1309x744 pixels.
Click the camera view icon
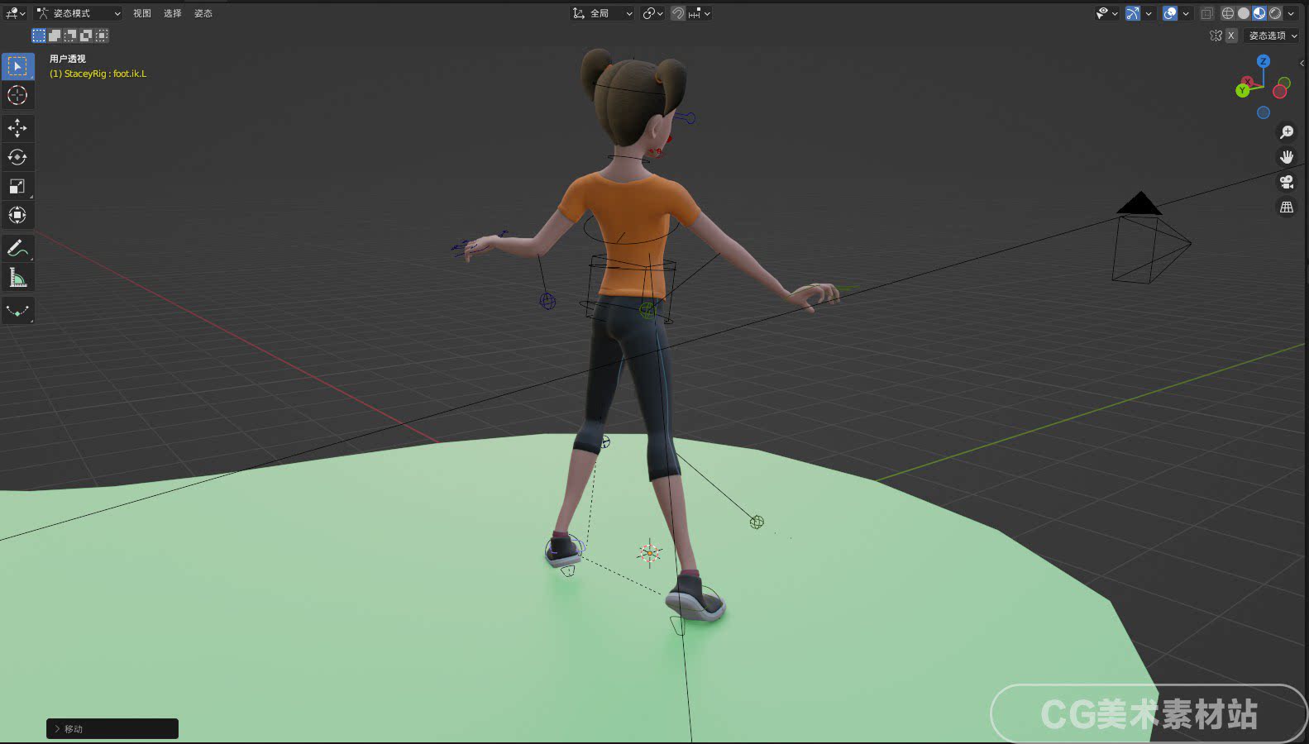point(1287,182)
